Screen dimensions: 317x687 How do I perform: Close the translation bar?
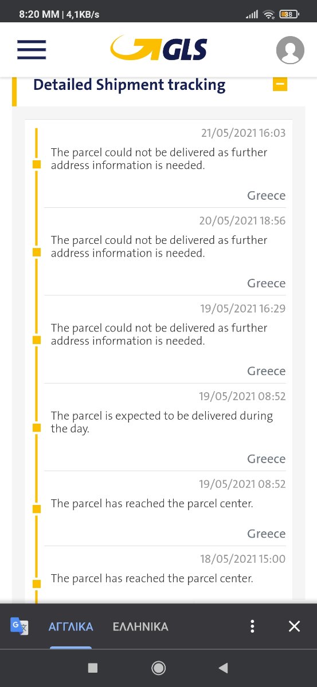click(x=294, y=626)
